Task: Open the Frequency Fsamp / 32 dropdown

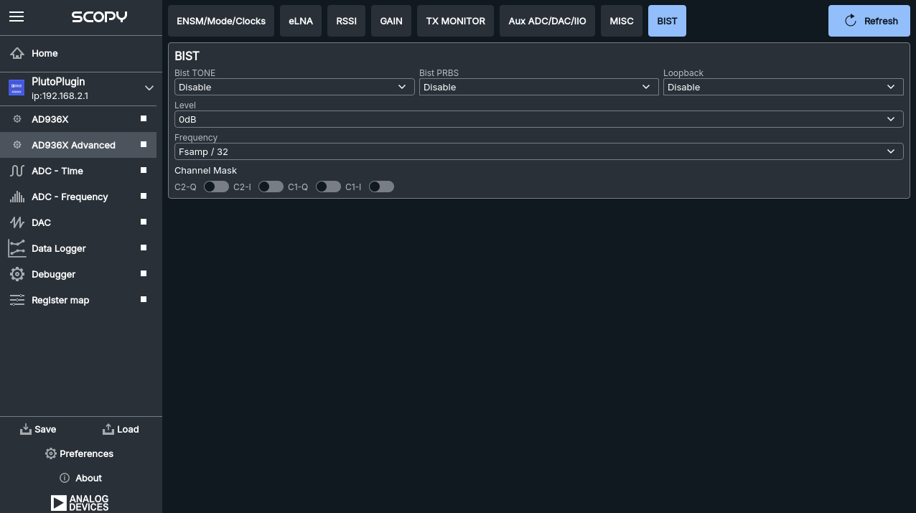Action: (539, 151)
